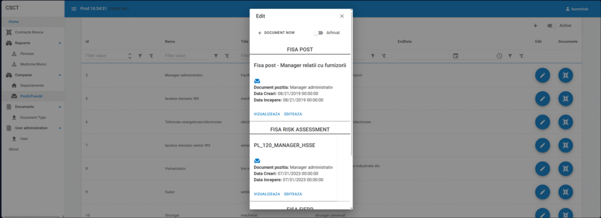Go to Home in the sidebar

coord(14,22)
